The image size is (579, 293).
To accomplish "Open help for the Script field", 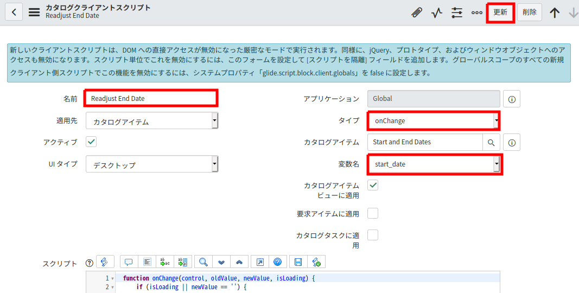I will (x=89, y=263).
